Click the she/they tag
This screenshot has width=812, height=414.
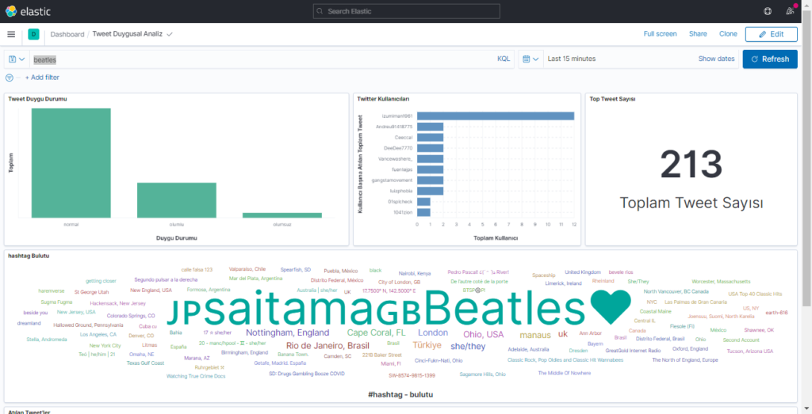tap(468, 346)
